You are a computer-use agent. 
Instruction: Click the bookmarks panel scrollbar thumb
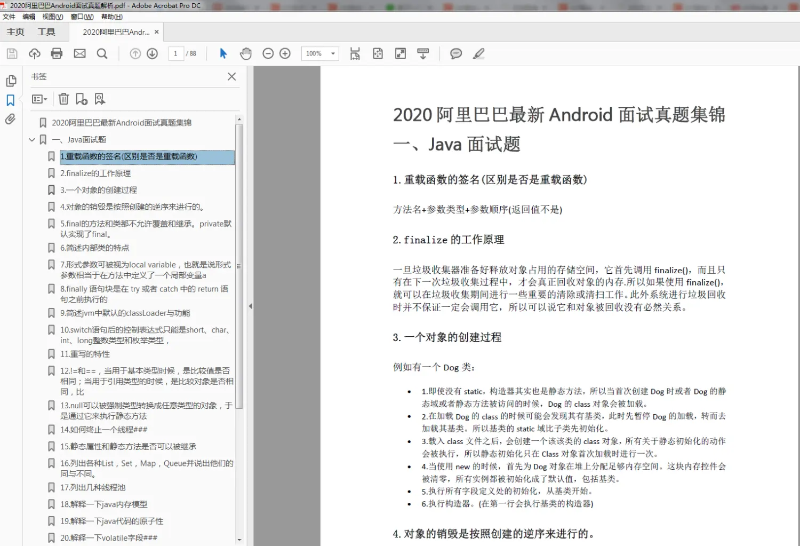pyautogui.click(x=239, y=266)
